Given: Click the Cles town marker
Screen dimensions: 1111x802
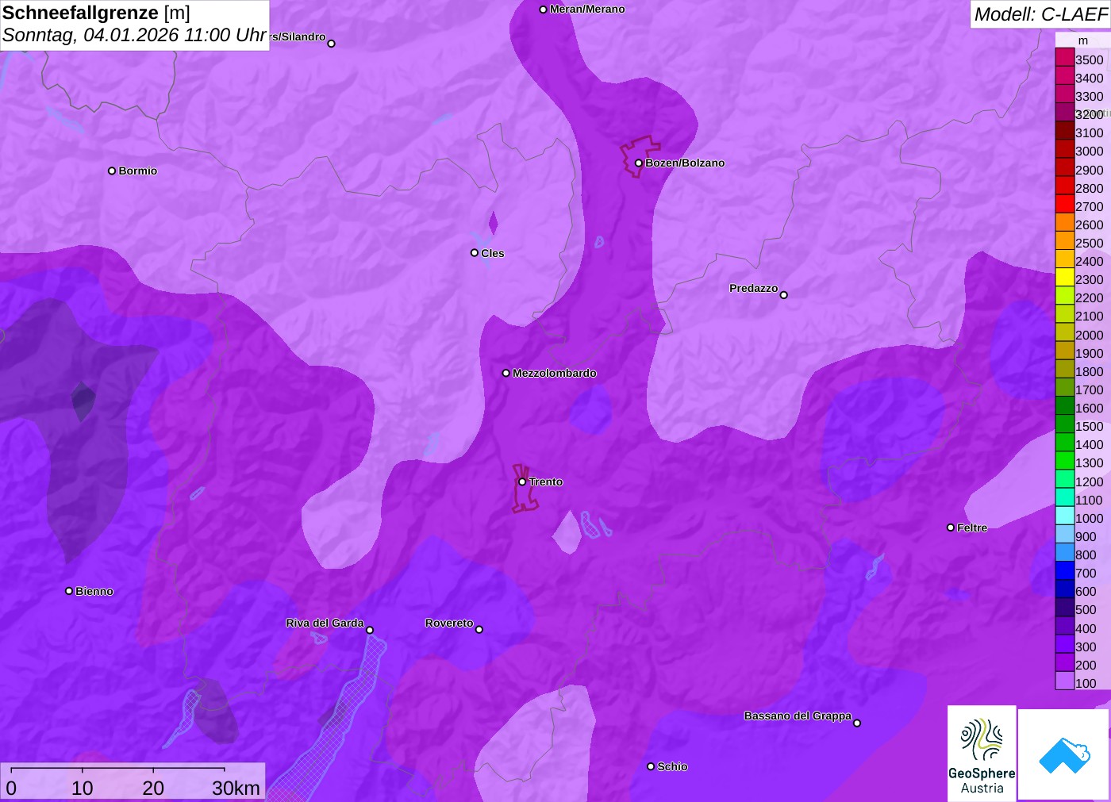Looking at the screenshot, I should click(475, 253).
